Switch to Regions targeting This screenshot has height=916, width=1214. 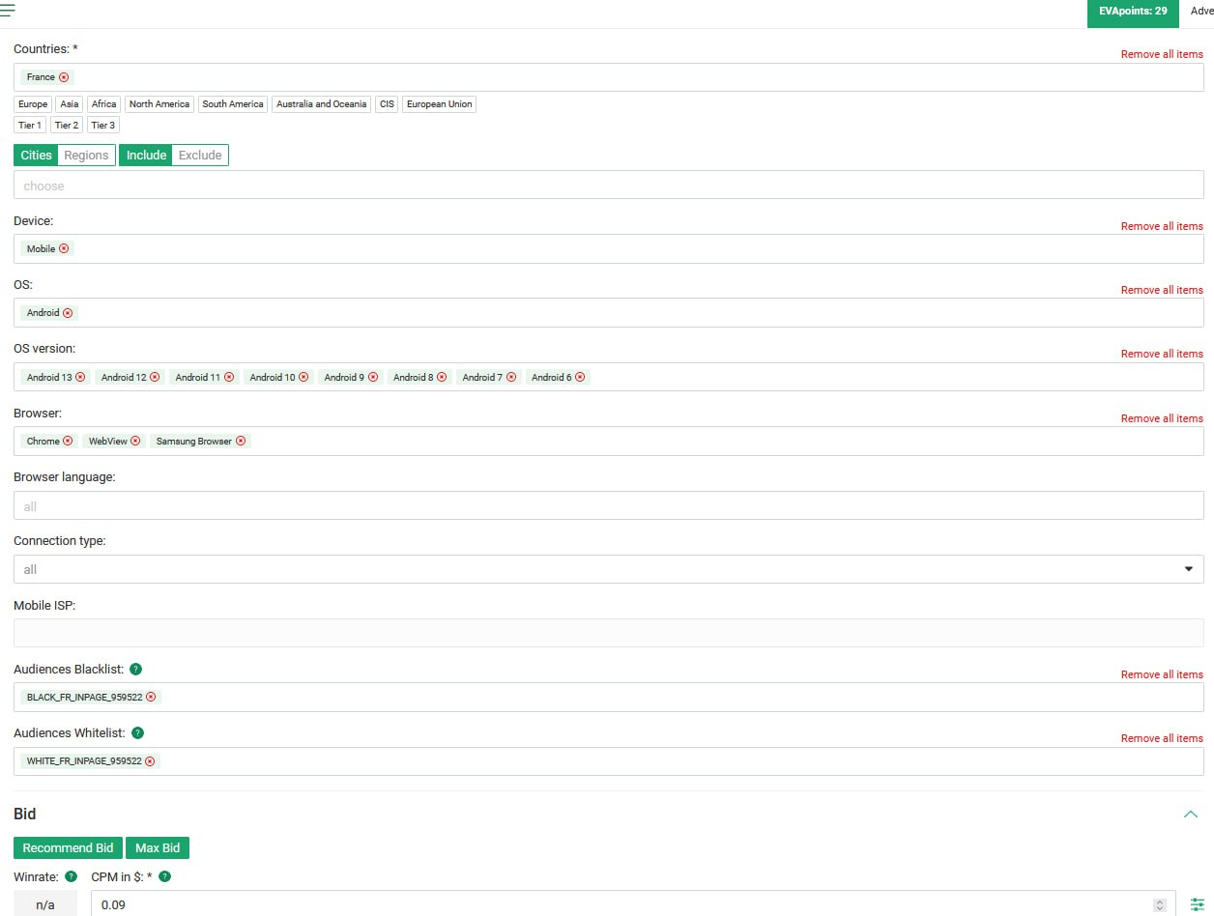(x=86, y=156)
